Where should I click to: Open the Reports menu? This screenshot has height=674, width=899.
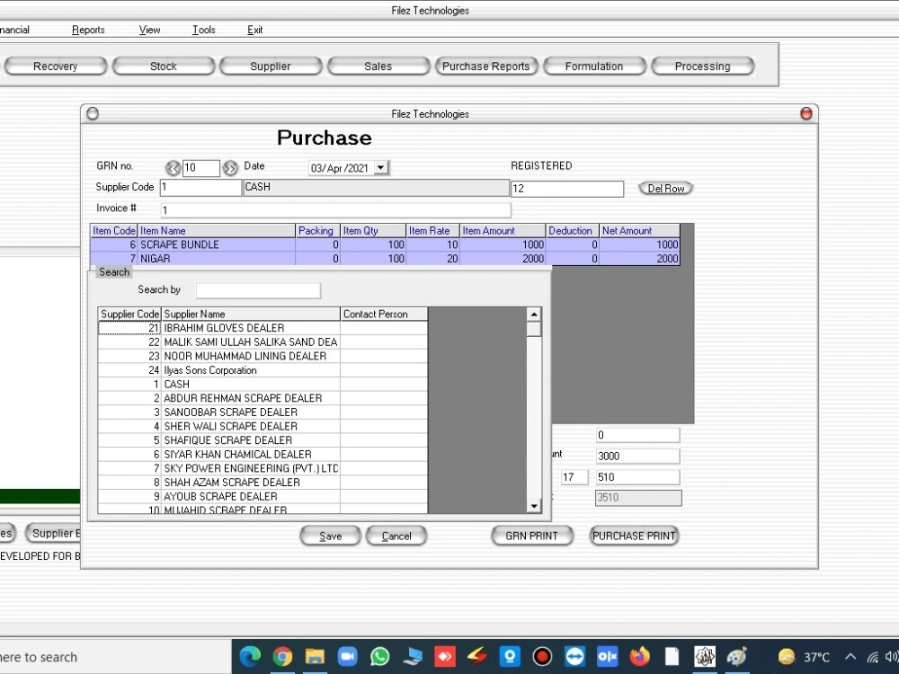coord(87,30)
